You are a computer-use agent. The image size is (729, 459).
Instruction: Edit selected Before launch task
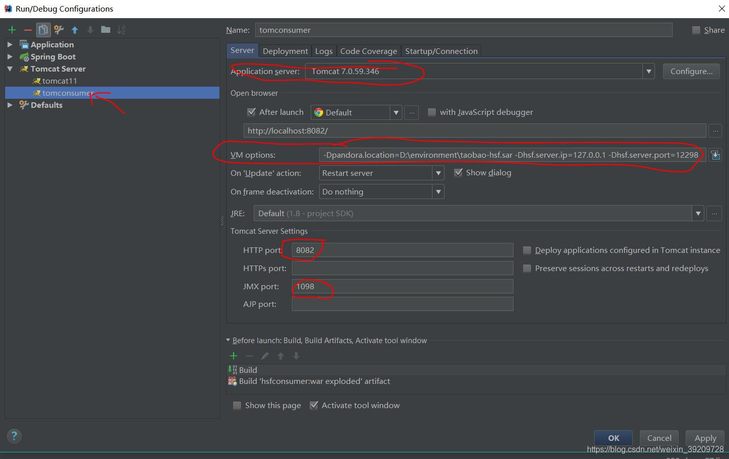(265, 356)
